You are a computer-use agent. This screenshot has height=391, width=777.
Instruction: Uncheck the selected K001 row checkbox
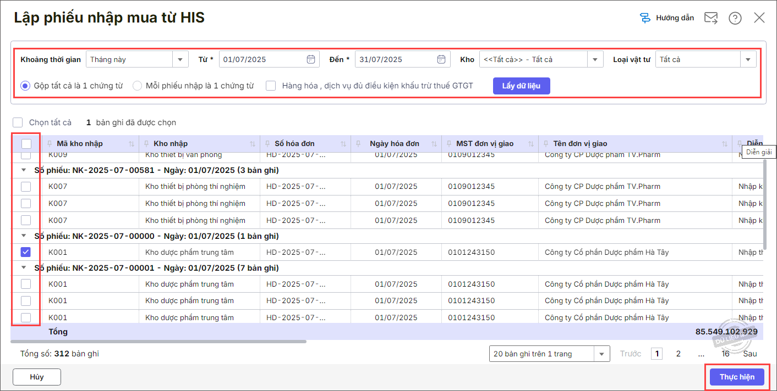(26, 253)
